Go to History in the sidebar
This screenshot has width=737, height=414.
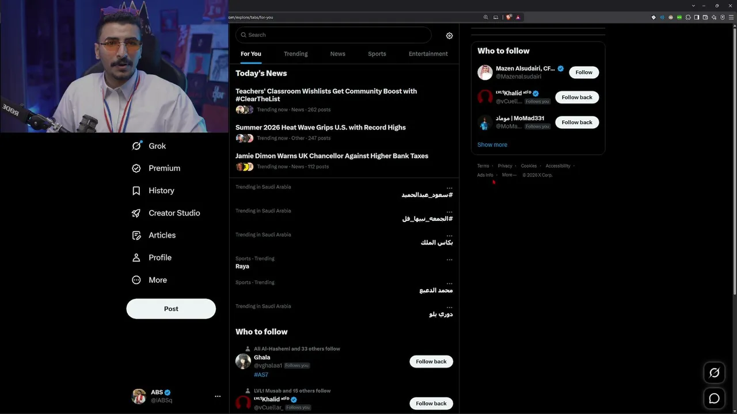coord(153,191)
